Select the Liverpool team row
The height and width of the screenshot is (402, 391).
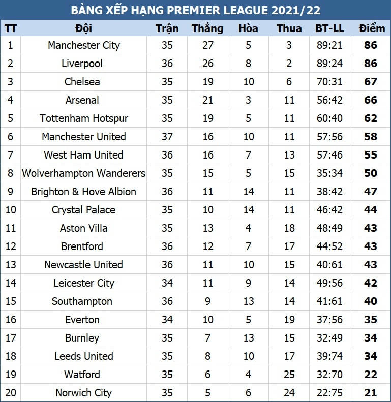[82, 64]
